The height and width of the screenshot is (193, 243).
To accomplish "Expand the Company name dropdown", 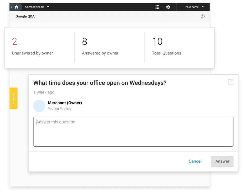I will click(x=37, y=7).
